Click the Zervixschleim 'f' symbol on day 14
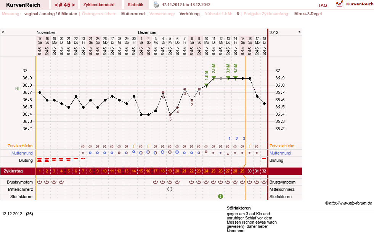374x245 pixels. (133, 146)
